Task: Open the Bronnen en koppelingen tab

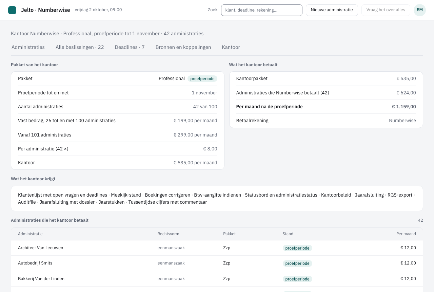Action: (x=183, y=47)
